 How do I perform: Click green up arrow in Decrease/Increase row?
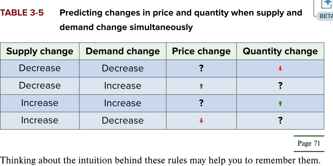[201, 86]
